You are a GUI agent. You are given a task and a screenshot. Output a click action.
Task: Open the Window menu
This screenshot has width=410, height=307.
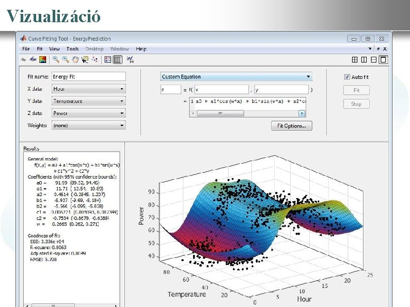click(119, 49)
